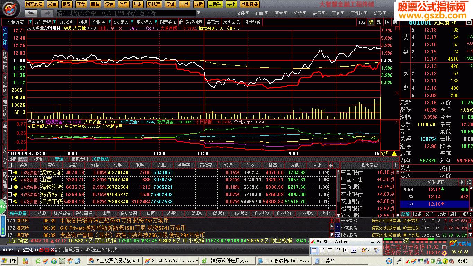Click the diamond icon in the 煤炭石油 row
This screenshot has height=266, width=473.
coord(16,172)
